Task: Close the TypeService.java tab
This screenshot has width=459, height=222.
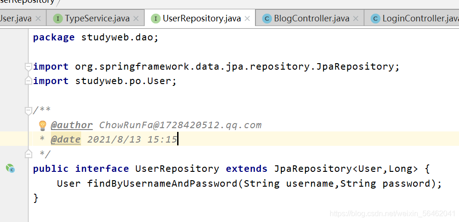Action: pyautogui.click(x=136, y=19)
